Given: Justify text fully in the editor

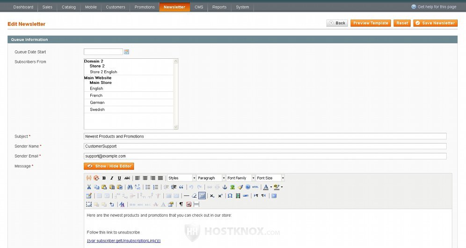Looking at the screenshot, I should pyautogui.click(x=160, y=178).
